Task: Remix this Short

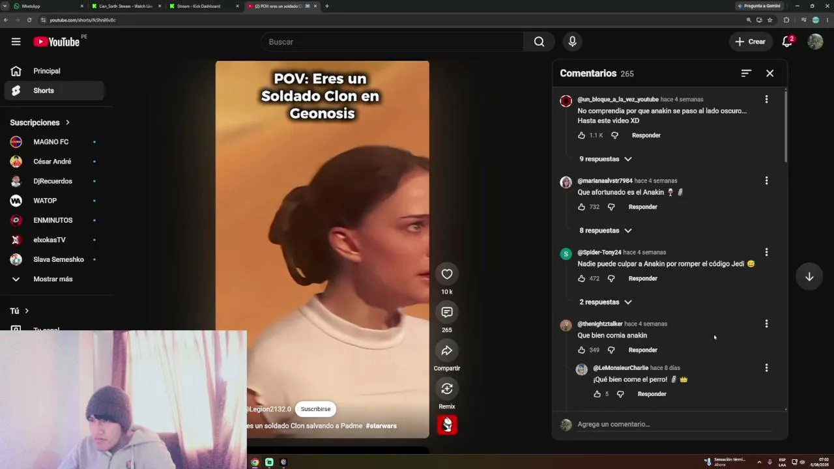Action: coord(447,389)
